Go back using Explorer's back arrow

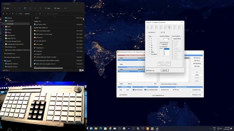(4, 14)
